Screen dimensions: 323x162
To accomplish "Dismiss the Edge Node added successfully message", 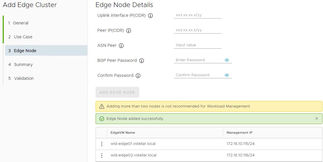I will tap(317, 118).
